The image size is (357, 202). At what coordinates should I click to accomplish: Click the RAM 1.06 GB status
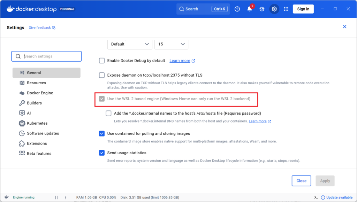pos(86,197)
